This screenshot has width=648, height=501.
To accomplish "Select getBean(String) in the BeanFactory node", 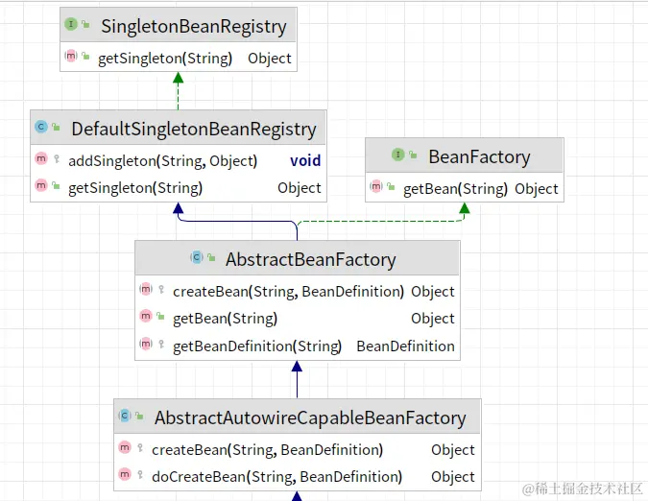I will click(455, 189).
